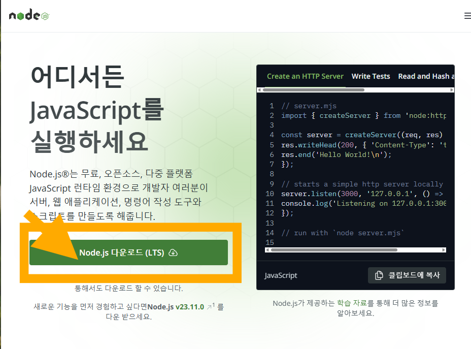Click the Node.js logo
Screen dimensions: 471x349
pyautogui.click(x=29, y=15)
